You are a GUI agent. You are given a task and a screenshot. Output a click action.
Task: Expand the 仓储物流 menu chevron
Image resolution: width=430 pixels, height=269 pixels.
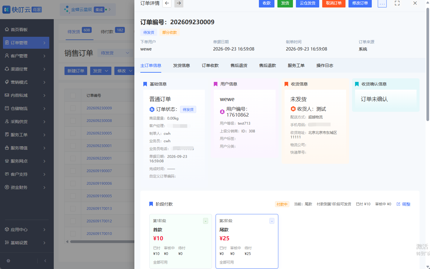(44, 108)
